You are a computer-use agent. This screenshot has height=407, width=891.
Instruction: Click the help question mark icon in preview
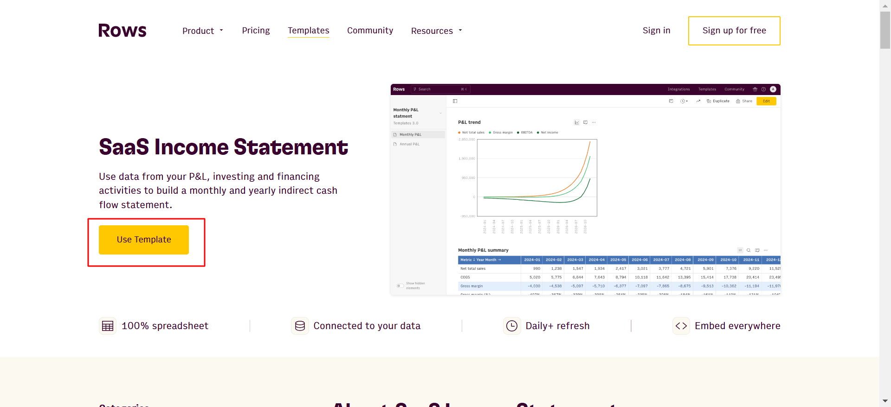(x=763, y=89)
